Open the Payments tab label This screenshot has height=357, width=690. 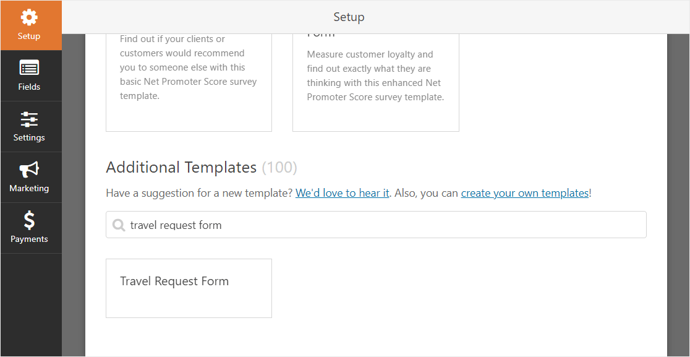(29, 239)
